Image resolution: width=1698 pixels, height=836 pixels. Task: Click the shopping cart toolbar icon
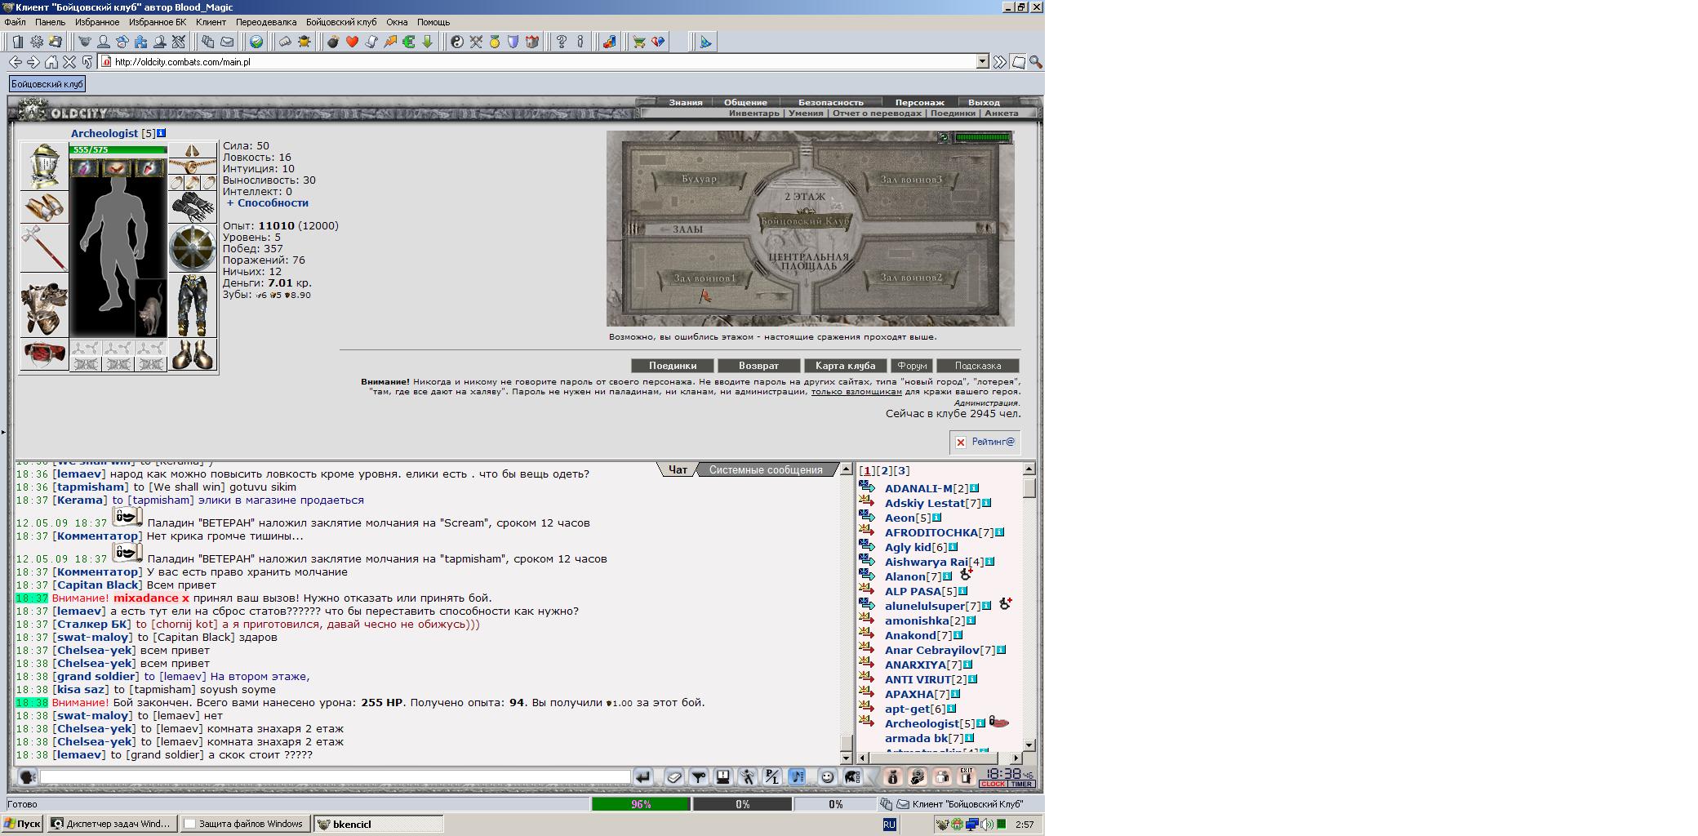pyautogui.click(x=639, y=42)
